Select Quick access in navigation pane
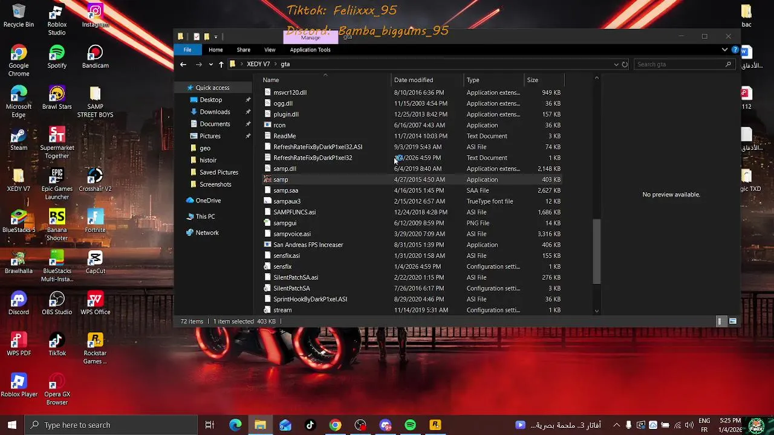This screenshot has width=774, height=435. pos(212,88)
